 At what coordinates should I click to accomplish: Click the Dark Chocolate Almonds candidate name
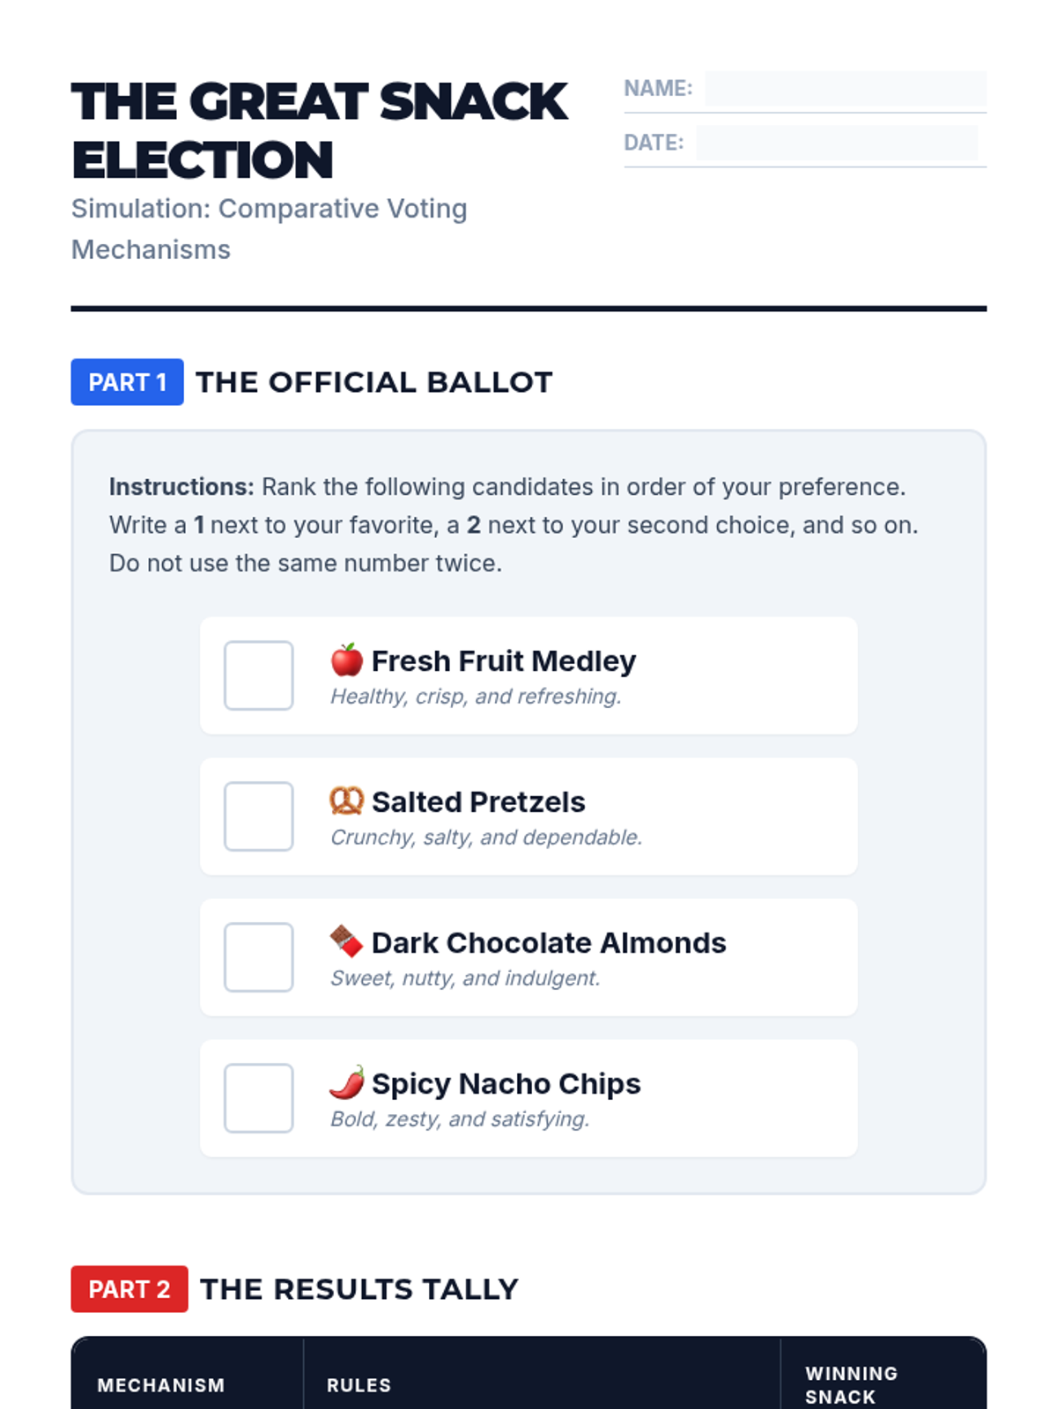pyautogui.click(x=549, y=942)
